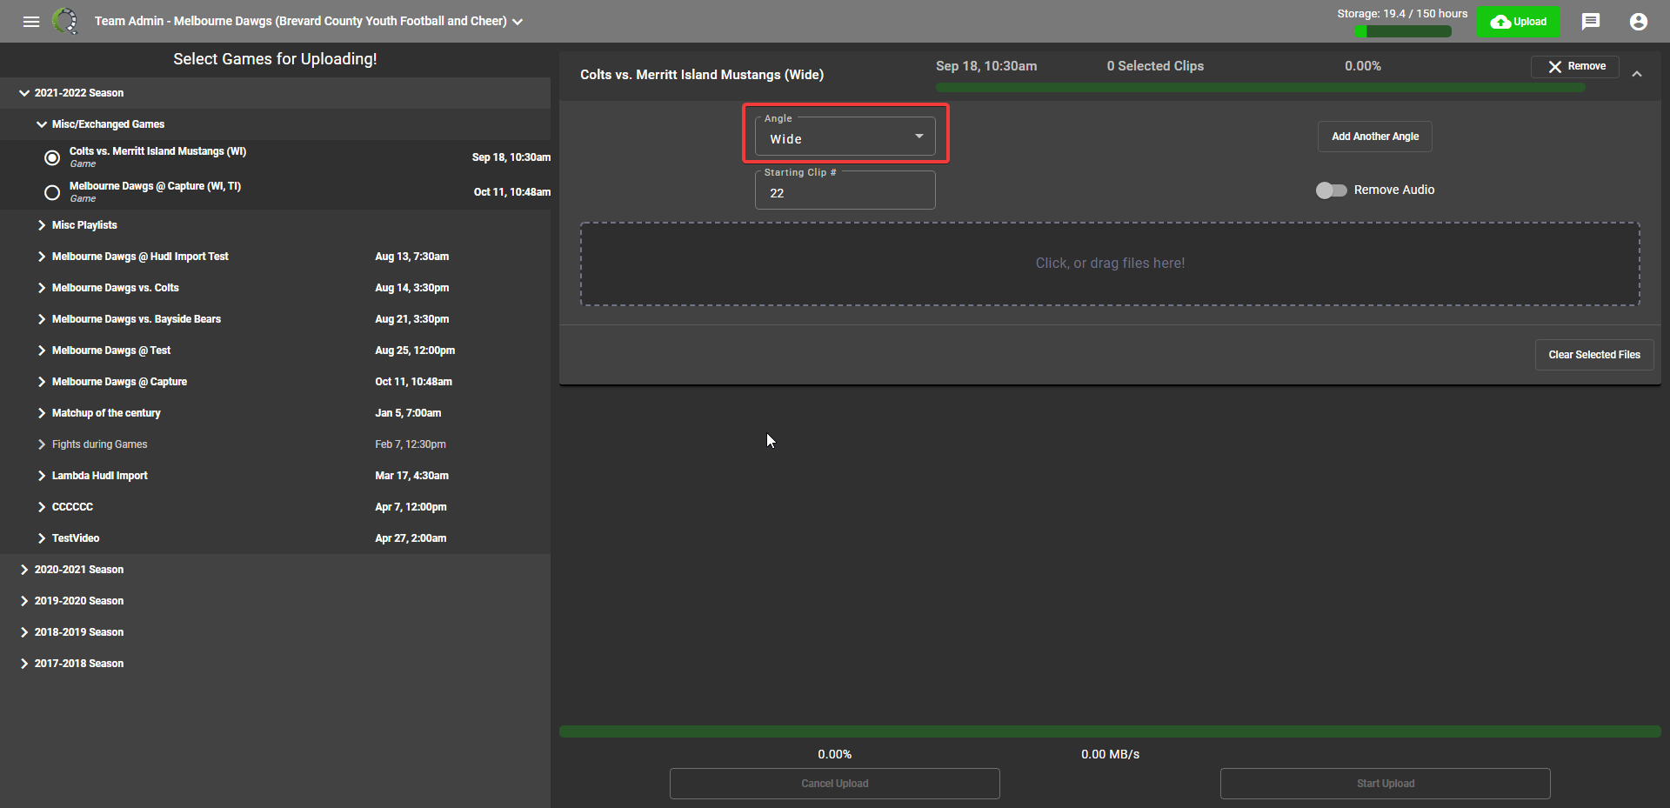
Task: Click the green cloud Upload button
Action: click(x=1518, y=22)
